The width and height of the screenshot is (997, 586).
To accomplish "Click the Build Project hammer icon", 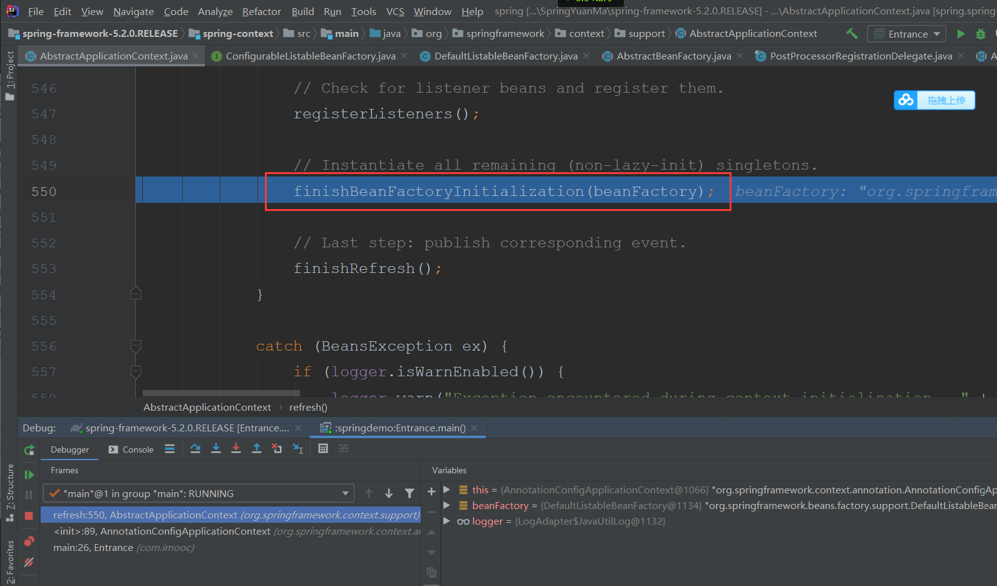I will pos(852,34).
